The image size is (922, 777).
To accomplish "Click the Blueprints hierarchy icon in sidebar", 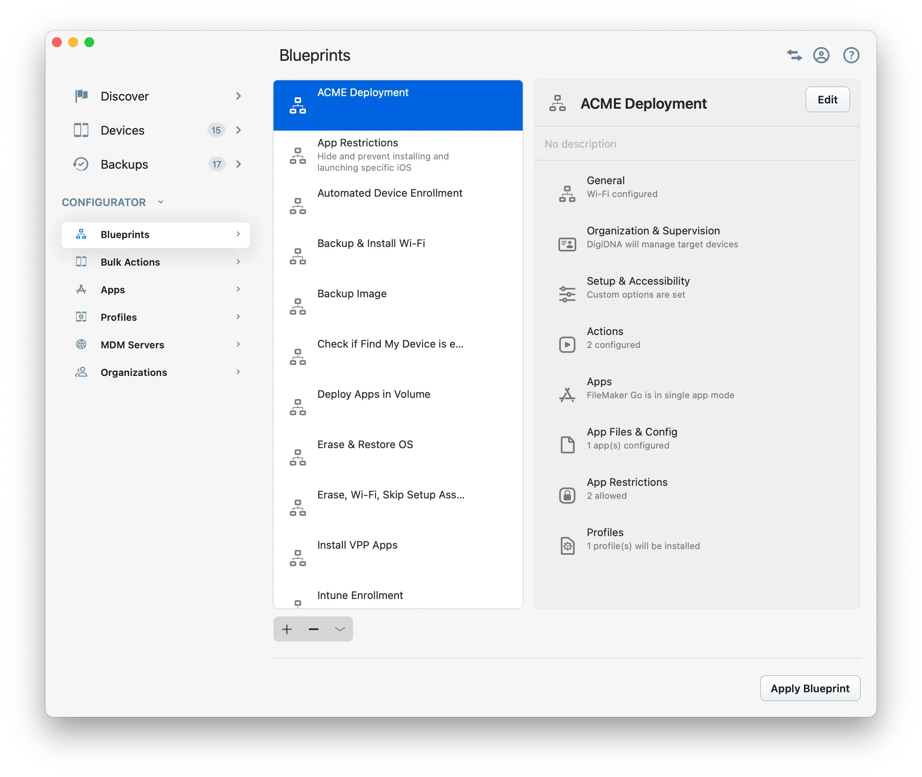I will (81, 234).
